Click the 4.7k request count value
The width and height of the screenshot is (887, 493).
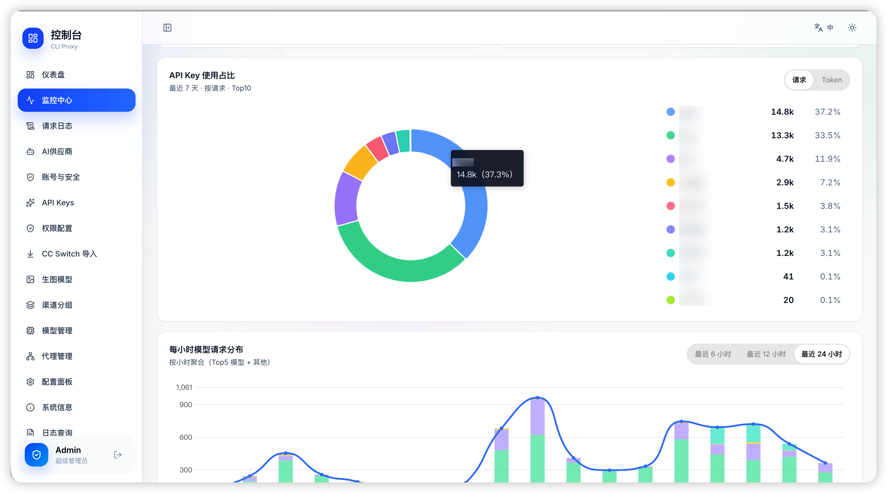coord(785,159)
